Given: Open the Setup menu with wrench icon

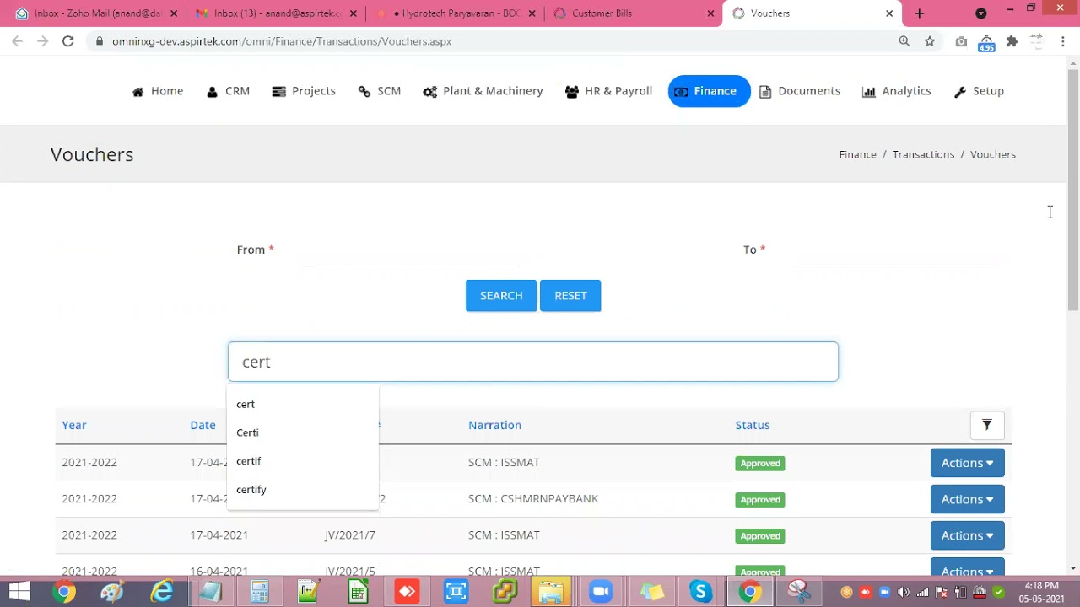Looking at the screenshot, I should pyautogui.click(x=979, y=91).
